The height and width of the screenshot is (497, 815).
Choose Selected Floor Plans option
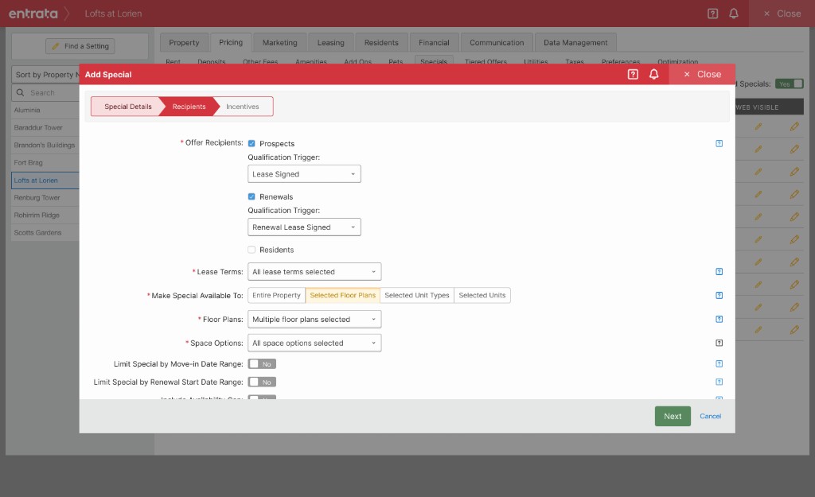(342, 295)
